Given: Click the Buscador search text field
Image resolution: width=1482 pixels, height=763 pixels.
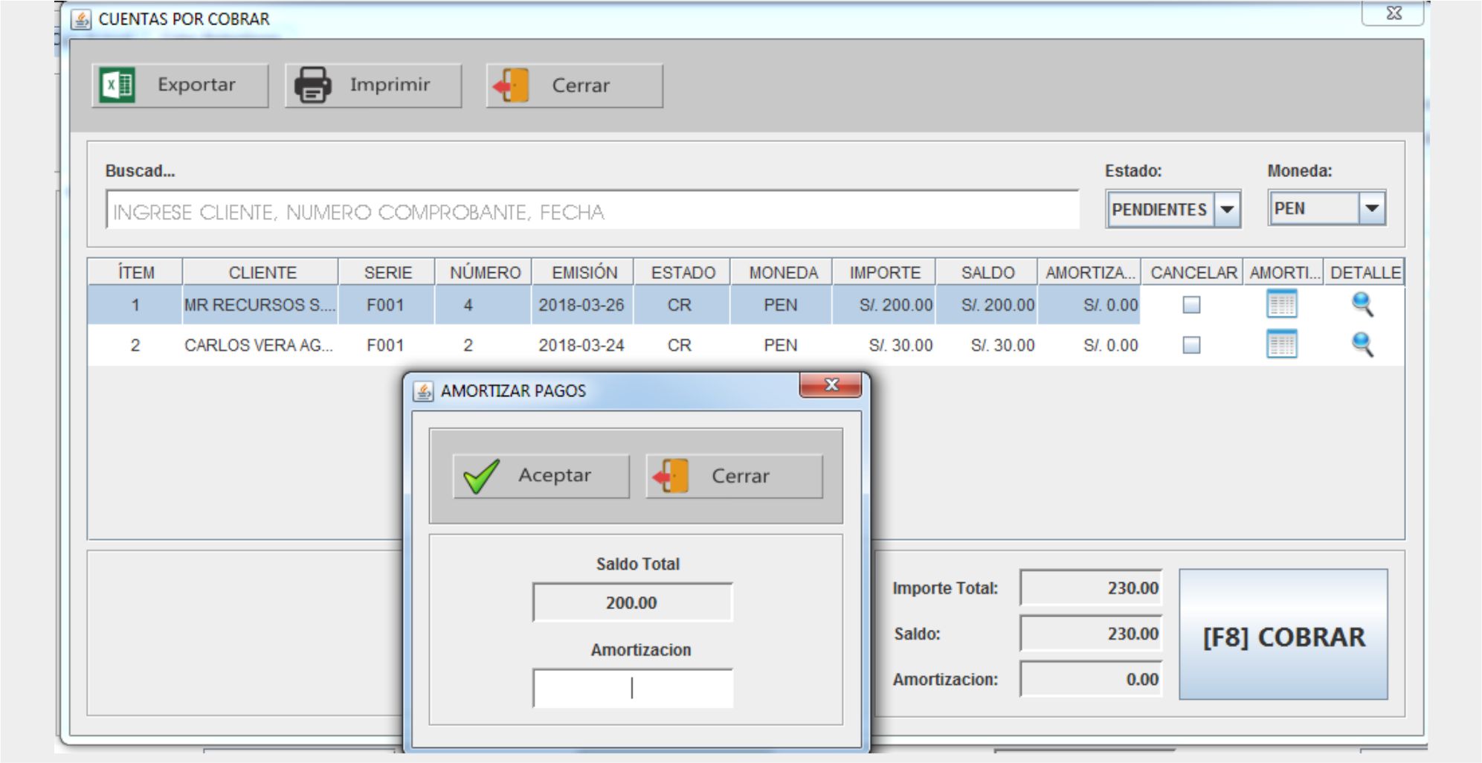Looking at the screenshot, I should click(x=591, y=212).
